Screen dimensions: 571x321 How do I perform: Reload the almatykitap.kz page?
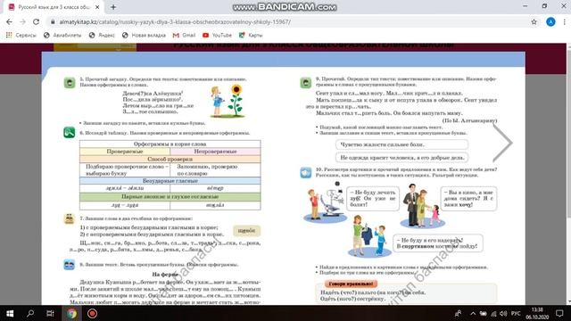36,21
